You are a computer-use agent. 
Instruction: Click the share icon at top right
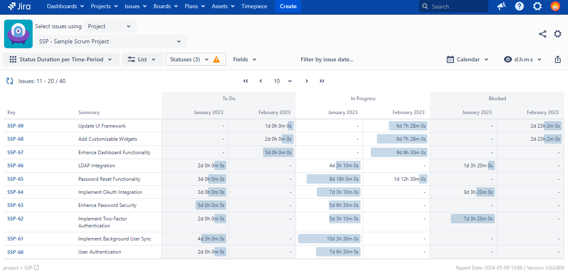tap(542, 34)
